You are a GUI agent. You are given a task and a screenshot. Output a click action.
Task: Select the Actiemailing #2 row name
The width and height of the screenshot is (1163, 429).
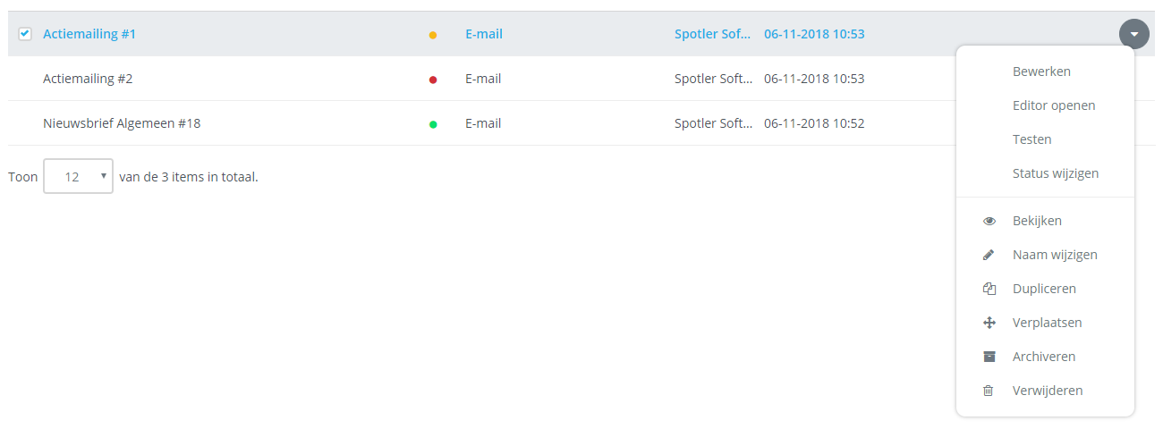88,79
